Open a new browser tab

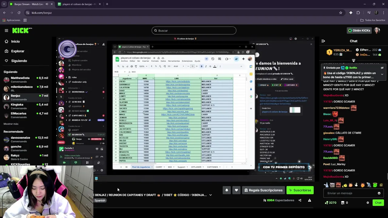(x=107, y=4)
